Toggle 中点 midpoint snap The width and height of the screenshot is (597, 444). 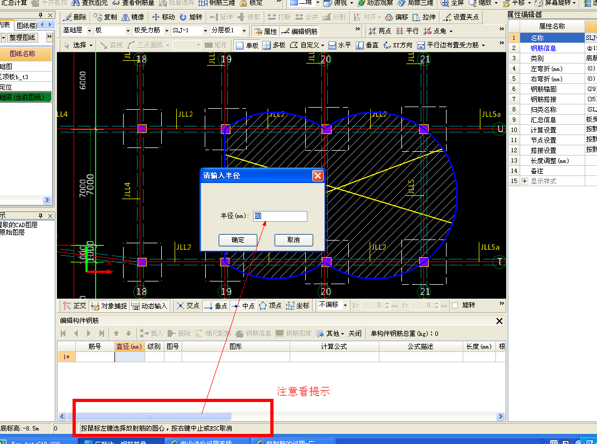click(243, 306)
